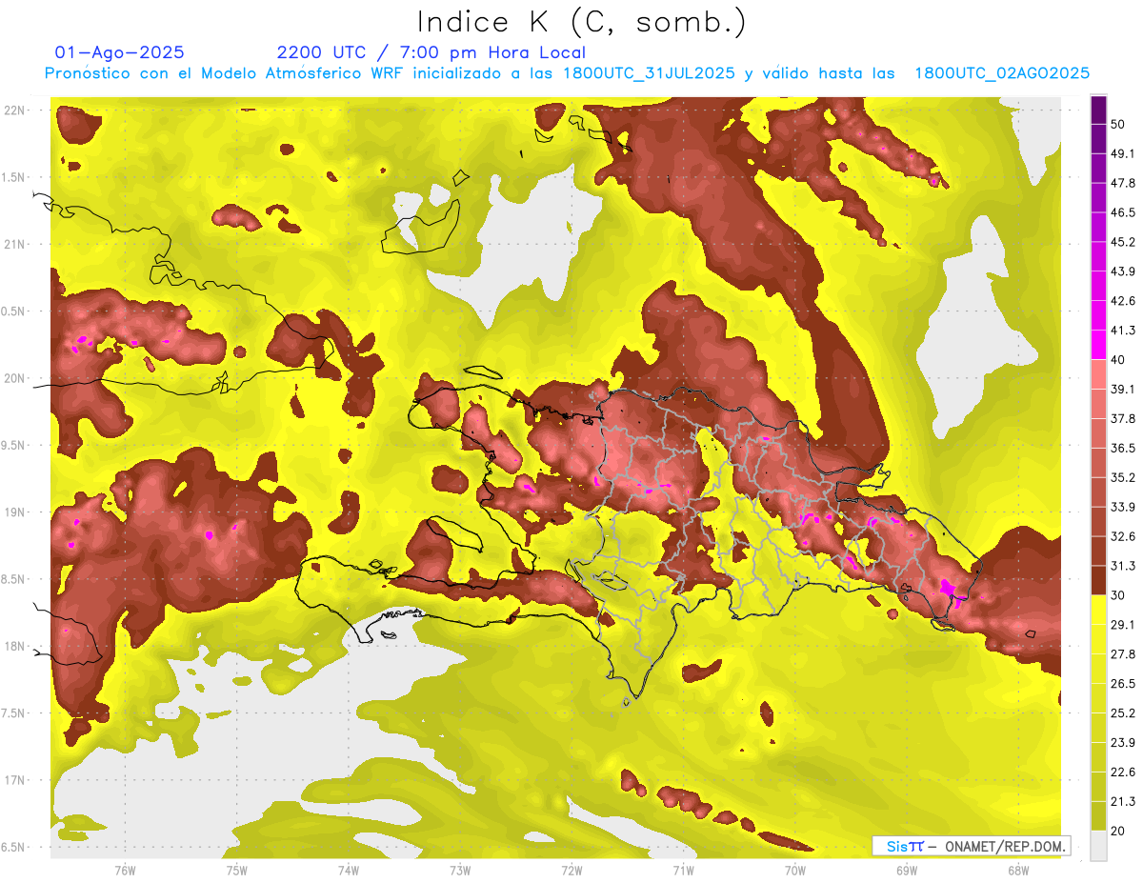Click longitude axis label '69W'

(907, 870)
